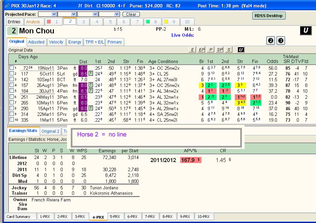This screenshot has width=316, height=223.
Task: Select horse tab 3
Action: pos(84,22)
